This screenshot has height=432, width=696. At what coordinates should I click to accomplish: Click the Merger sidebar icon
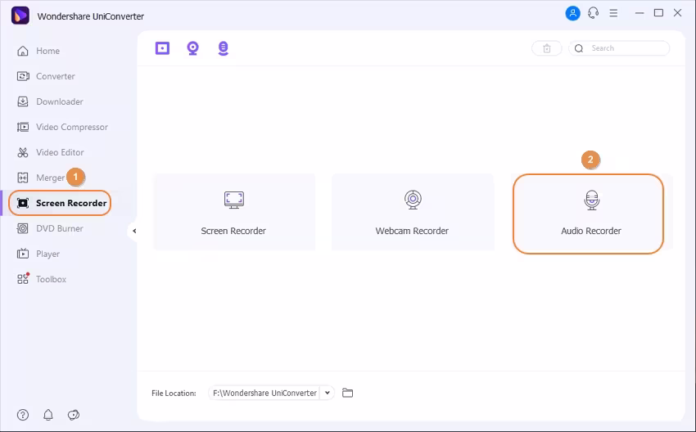(23, 178)
